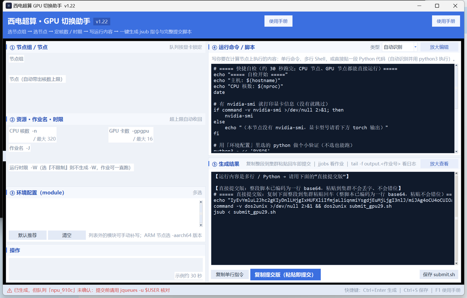Click 清空 button in module section
This screenshot has height=298, width=467.
pyautogui.click(x=67, y=235)
